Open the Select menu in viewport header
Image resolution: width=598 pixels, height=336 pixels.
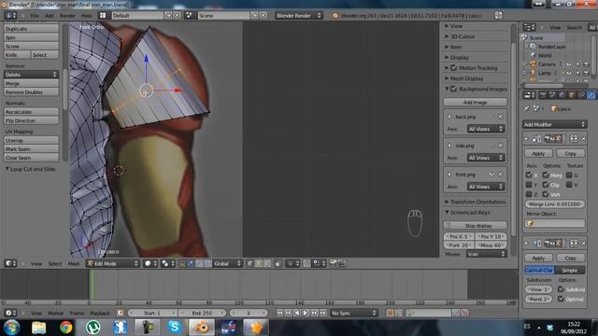pos(55,263)
